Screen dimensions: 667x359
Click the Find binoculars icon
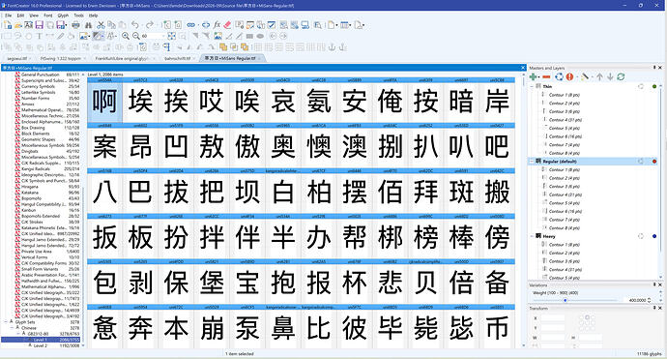pos(88,25)
